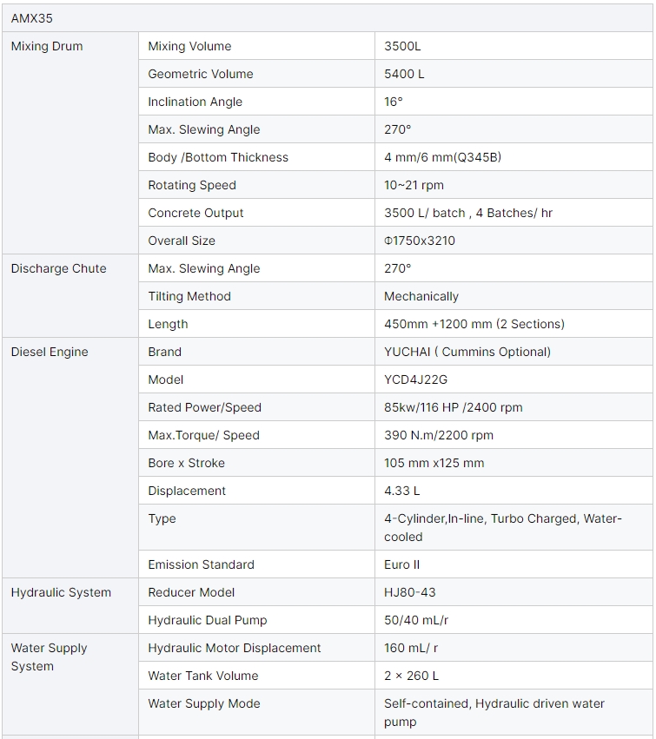Select the Water Tank Volume label
Screen dimensions: 656x739
(202, 676)
